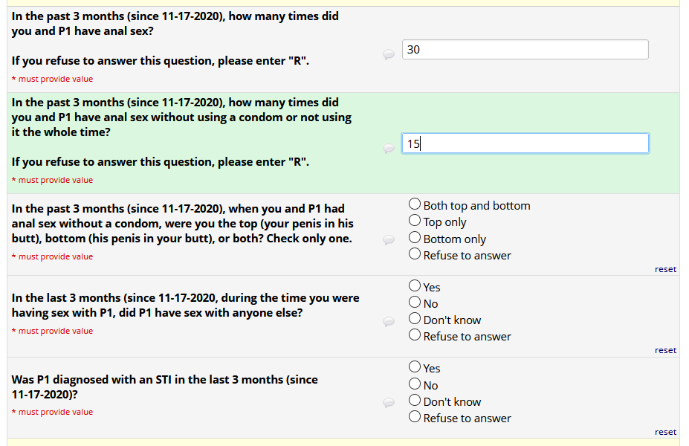
Task: Click comment balloon beside anal sex count field
Action: point(389,54)
